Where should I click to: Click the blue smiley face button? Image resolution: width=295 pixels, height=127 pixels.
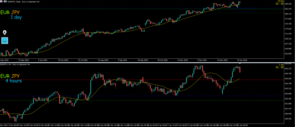[5, 41]
